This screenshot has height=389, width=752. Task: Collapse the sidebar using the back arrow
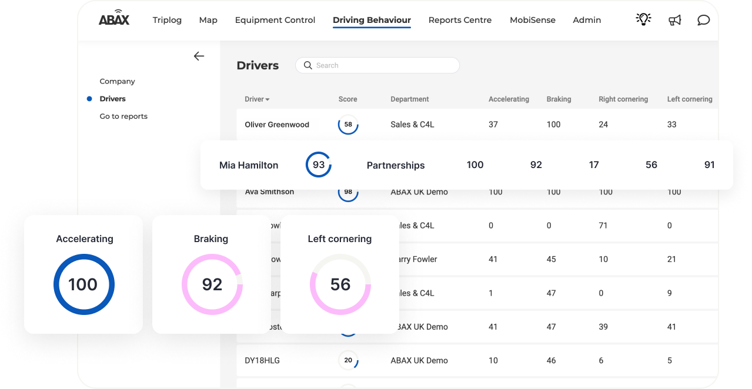click(199, 56)
